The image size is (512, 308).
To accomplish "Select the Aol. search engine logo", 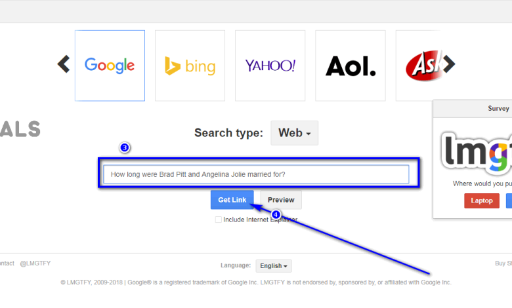I will click(x=351, y=66).
